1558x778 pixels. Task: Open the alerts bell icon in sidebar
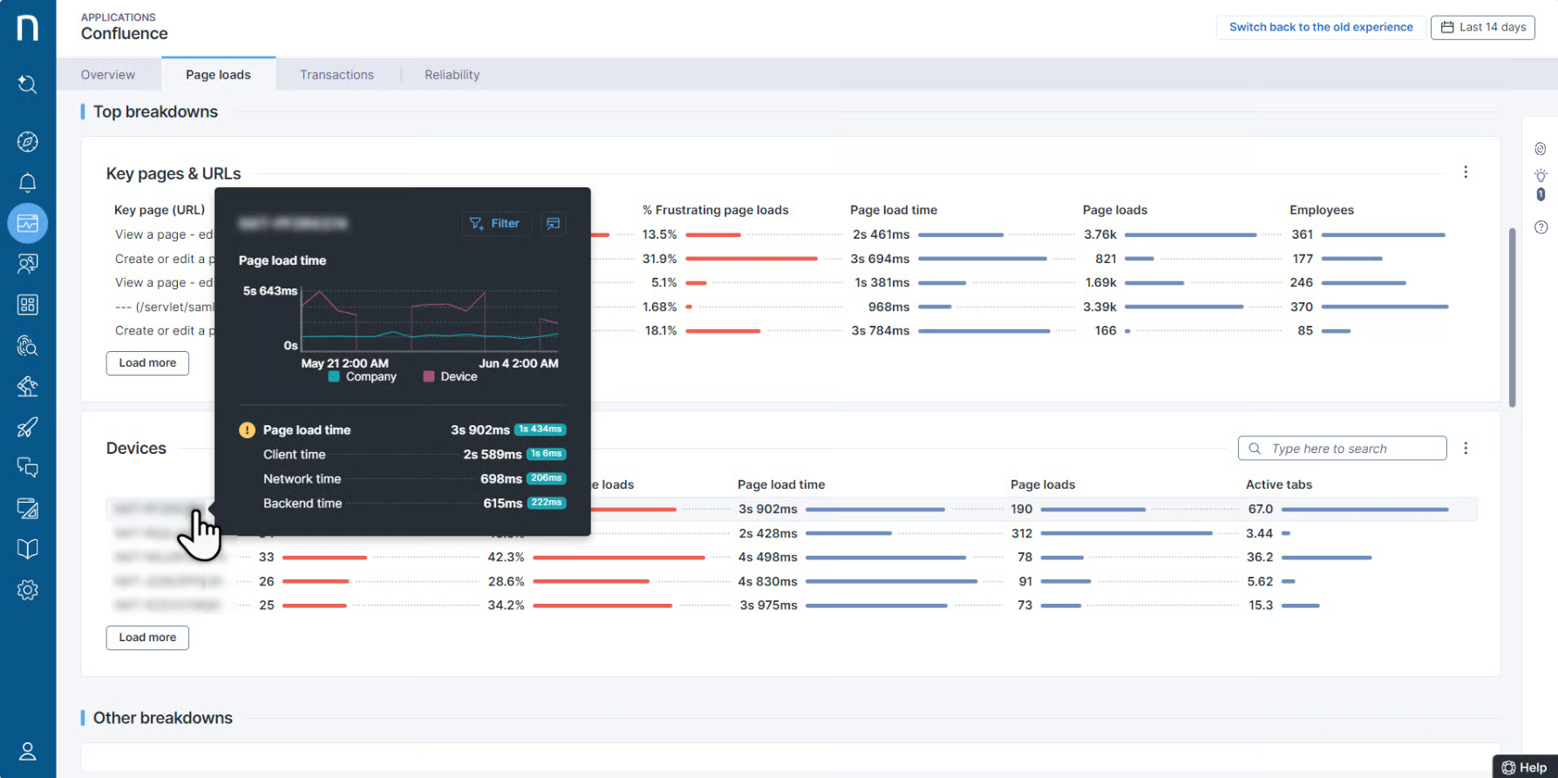click(28, 183)
